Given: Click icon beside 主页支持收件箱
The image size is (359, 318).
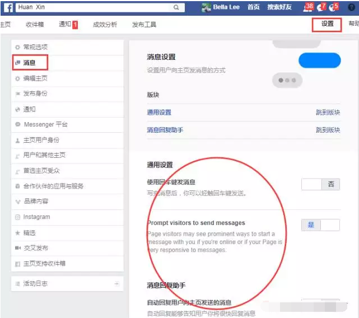Looking at the screenshot, I should click(17, 264).
